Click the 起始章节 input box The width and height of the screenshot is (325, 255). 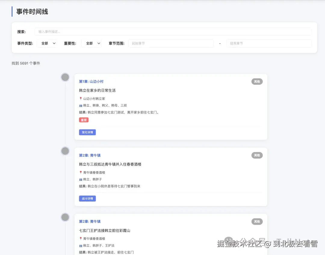(x=171, y=43)
